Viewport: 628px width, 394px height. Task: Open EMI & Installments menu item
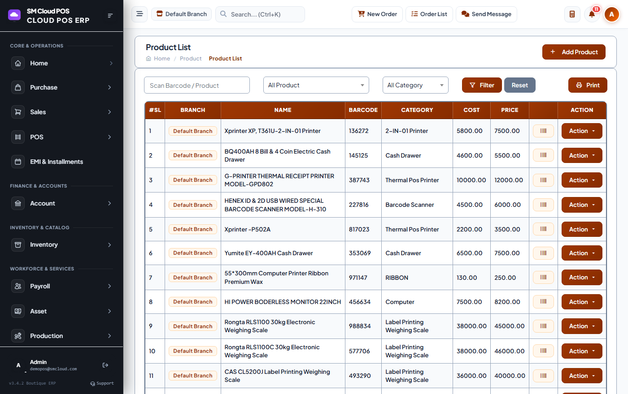click(x=61, y=162)
